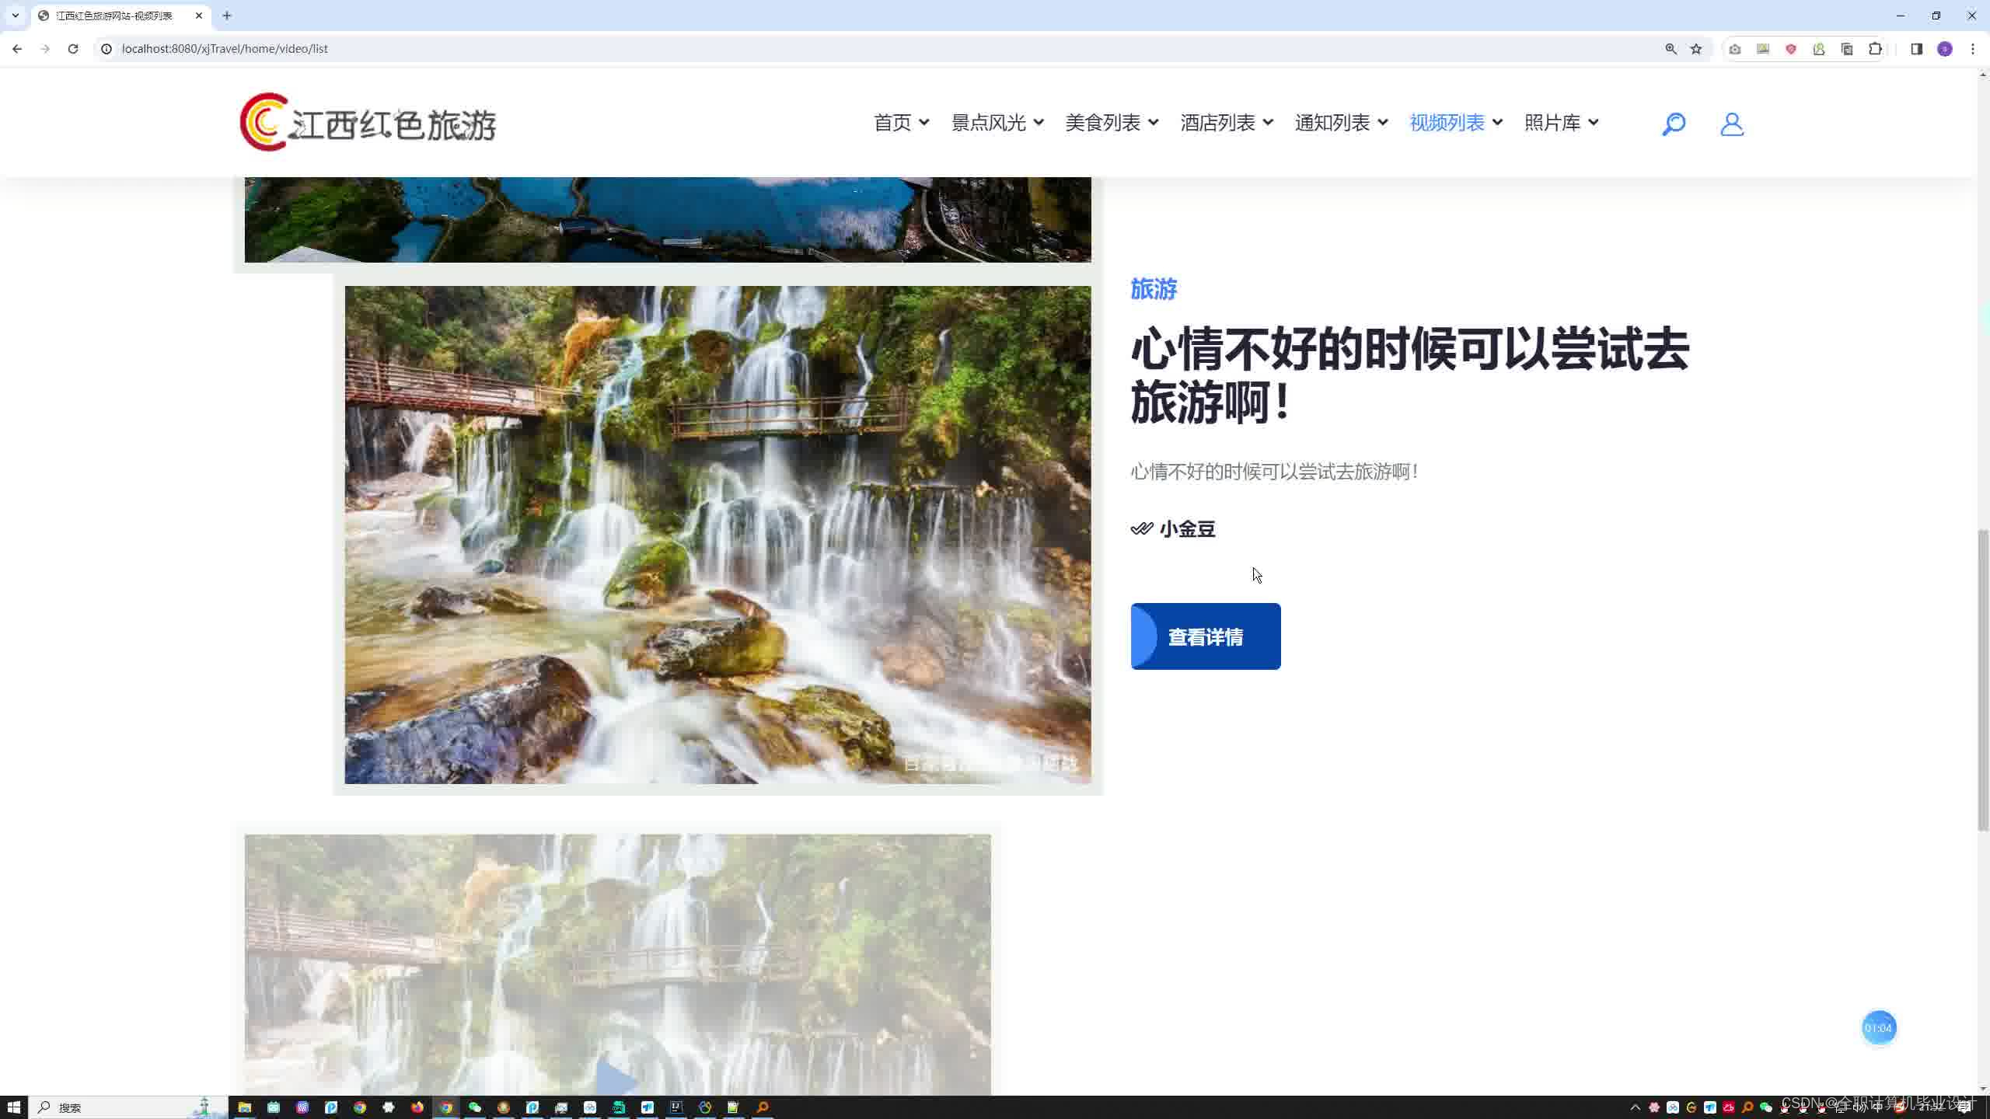Open WeChat from the Windows taskbar
The height and width of the screenshot is (1119, 1990).
tap(475, 1107)
